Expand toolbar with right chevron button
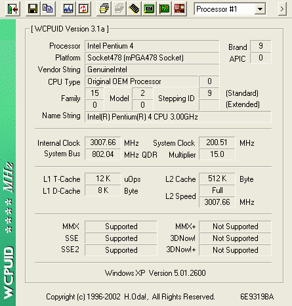Image resolution: width=292 pixels, height=306 pixels. click(282, 9)
